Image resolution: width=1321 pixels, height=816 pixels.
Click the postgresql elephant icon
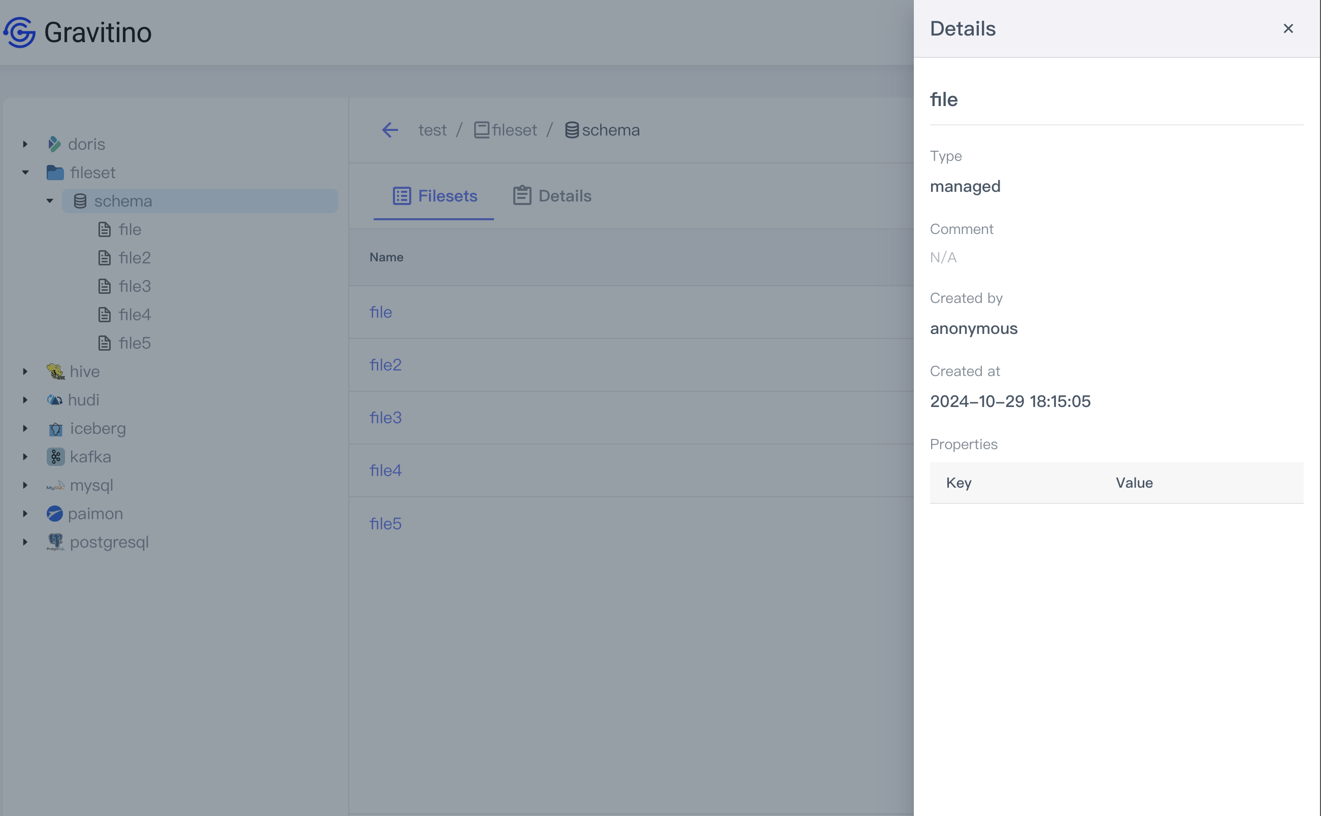(x=55, y=542)
